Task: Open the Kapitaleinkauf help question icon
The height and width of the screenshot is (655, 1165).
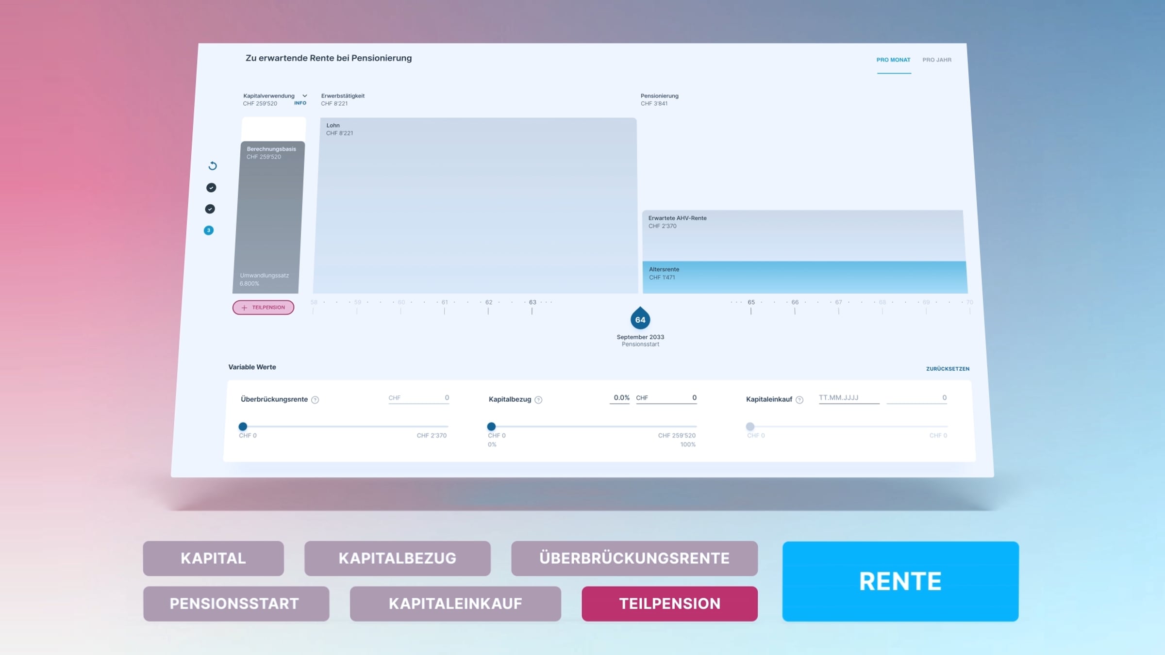Action: 799,400
